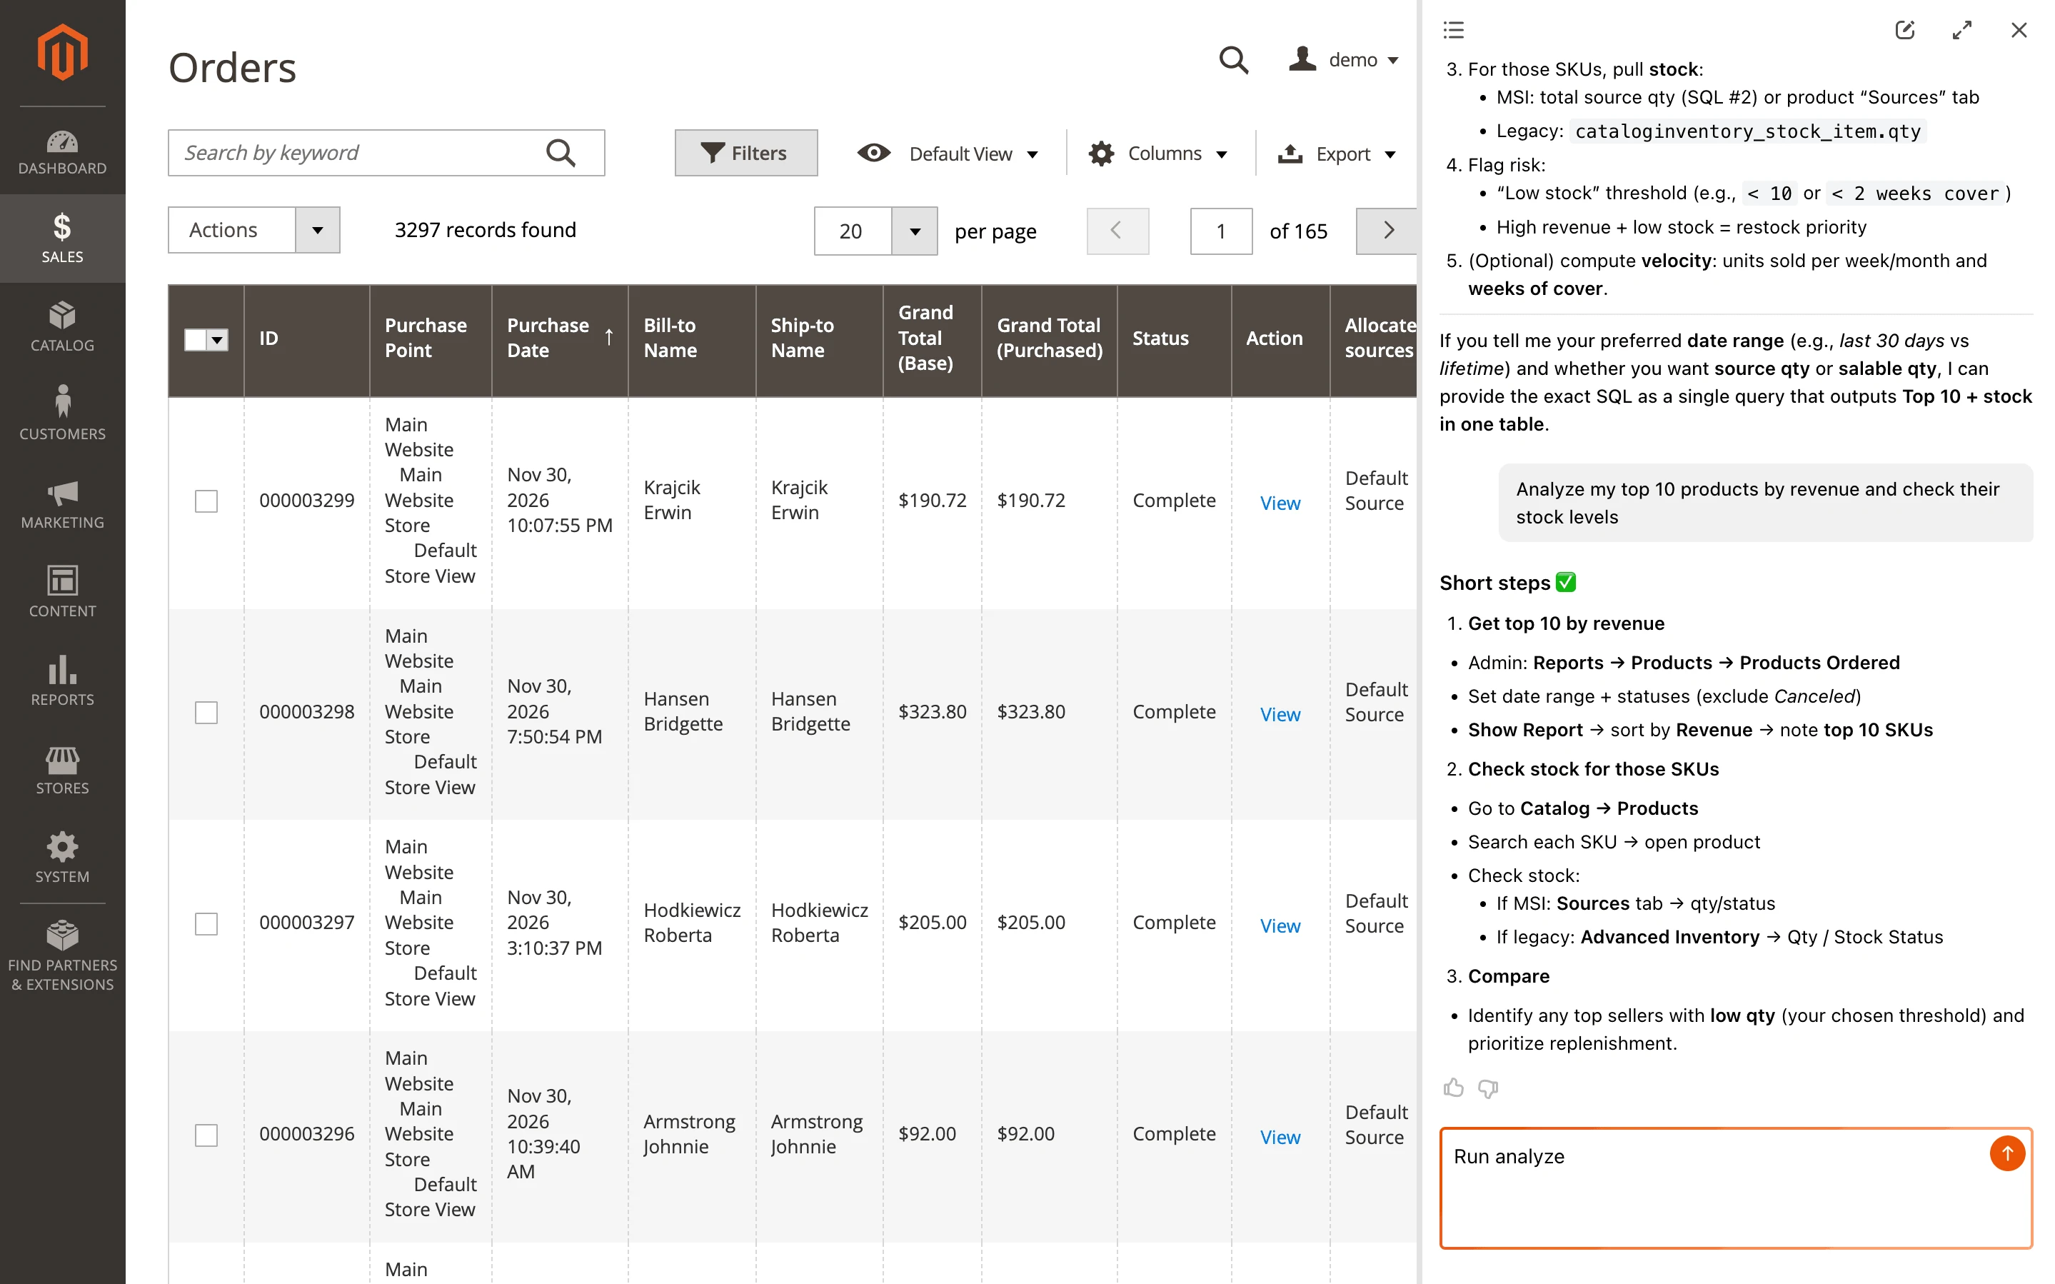The image size is (2055, 1284).
Task: Check the checkbox for order 000003297
Action: click(206, 924)
